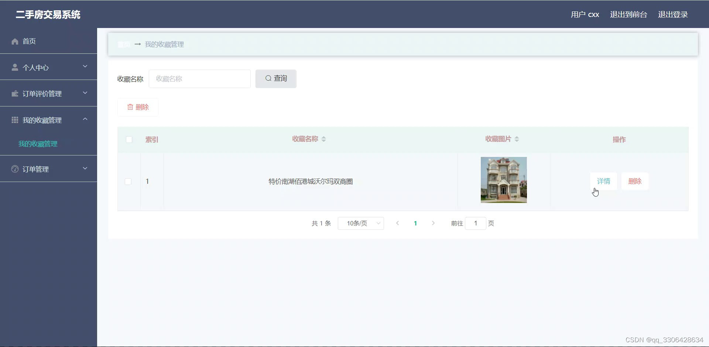Click 退出登录 to log out
709x347 pixels.
click(x=673, y=14)
